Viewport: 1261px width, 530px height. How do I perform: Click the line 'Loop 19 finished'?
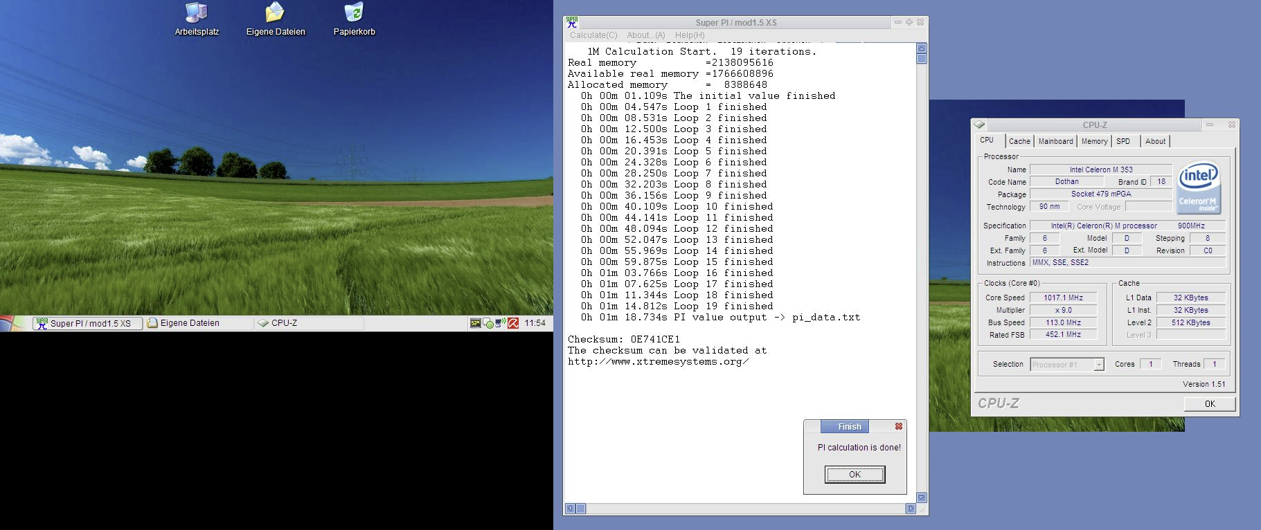pos(677,306)
